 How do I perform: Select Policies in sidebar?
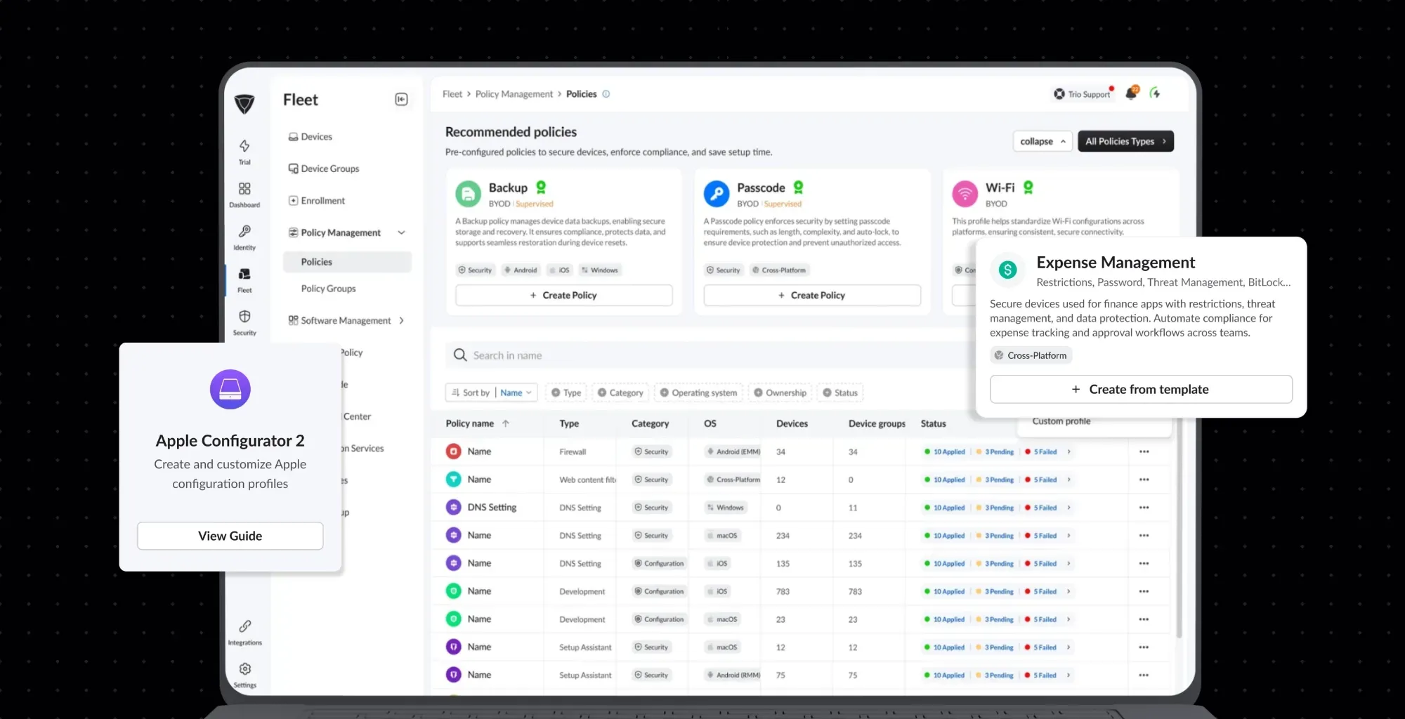[x=347, y=262]
